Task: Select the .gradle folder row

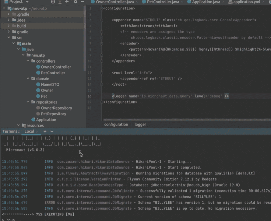Action: [x=42, y=14]
